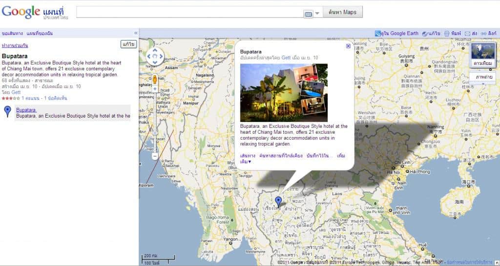Click the Street View pegman icon
500x266 pixels.
click(155, 80)
